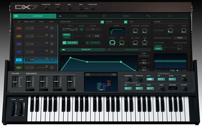
Task: Click the Tuning knob
Action: point(58,8)
